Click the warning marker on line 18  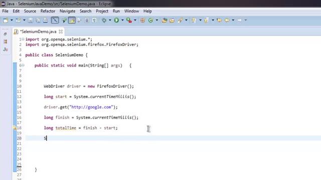[x=15, y=128]
